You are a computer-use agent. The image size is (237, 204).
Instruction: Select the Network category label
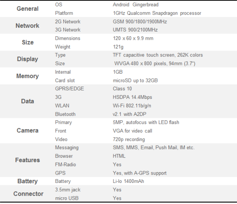point(27,26)
